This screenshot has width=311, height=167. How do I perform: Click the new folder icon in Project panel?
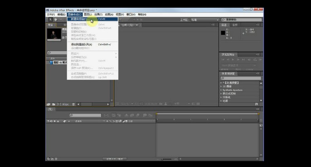click(53, 104)
